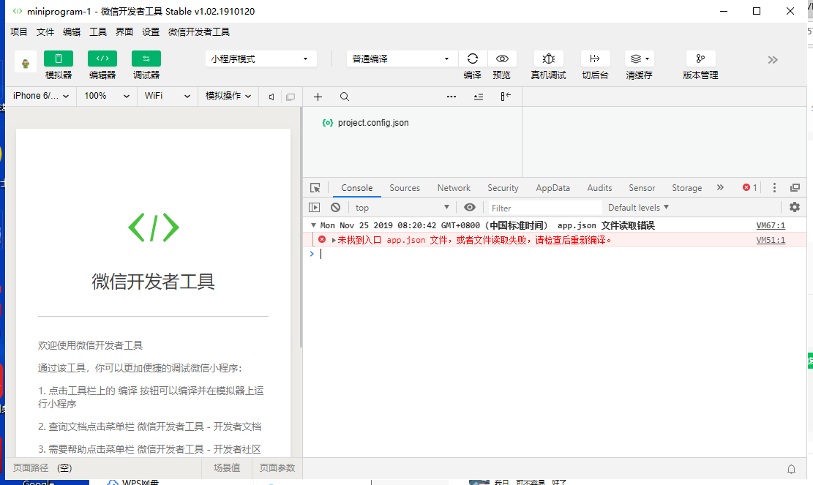
Task: Expand the red error message triangle
Action: pyautogui.click(x=334, y=240)
